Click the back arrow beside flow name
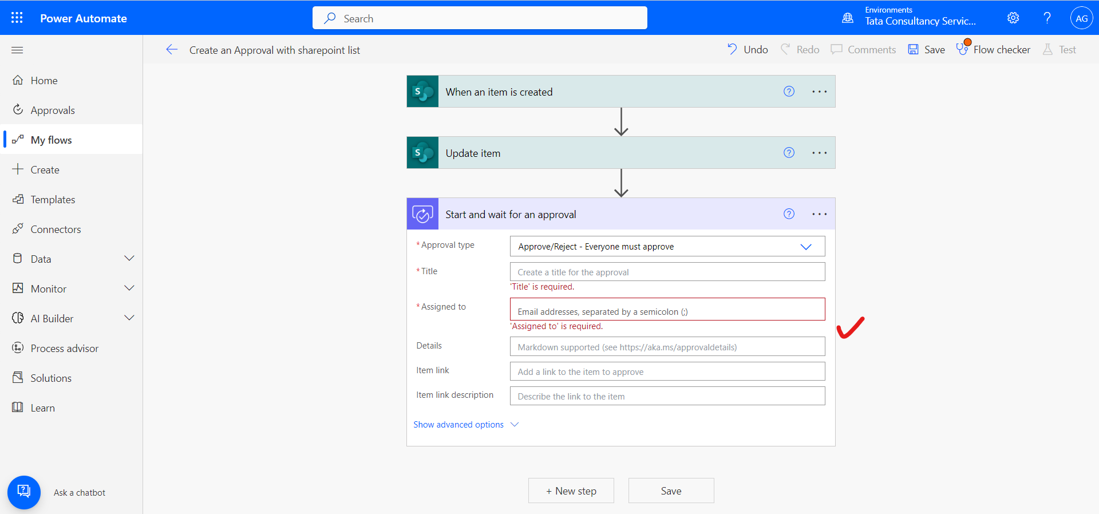This screenshot has height=514, width=1099. pos(172,50)
